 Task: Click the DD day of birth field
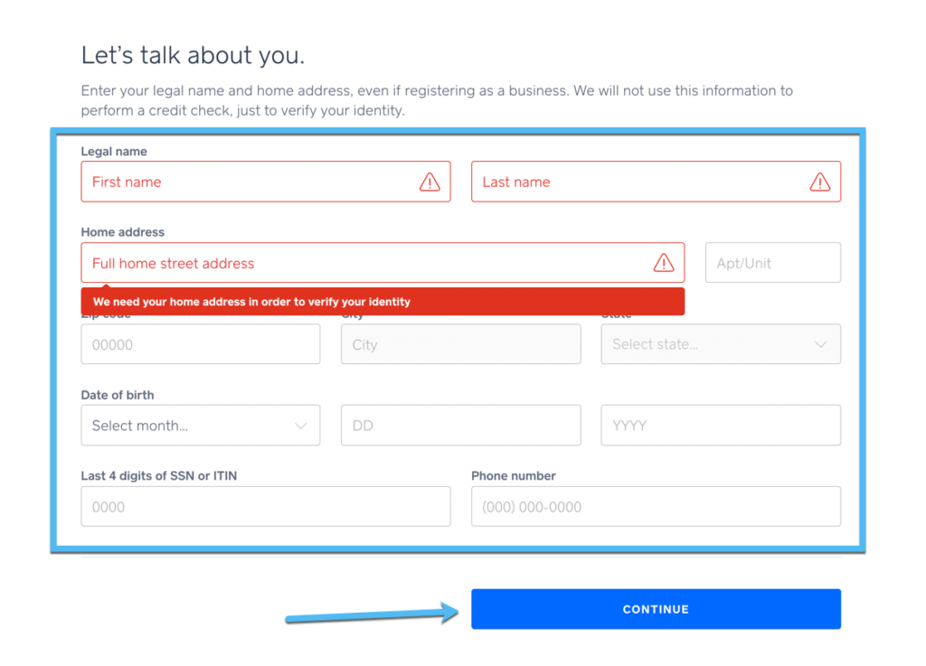click(460, 426)
